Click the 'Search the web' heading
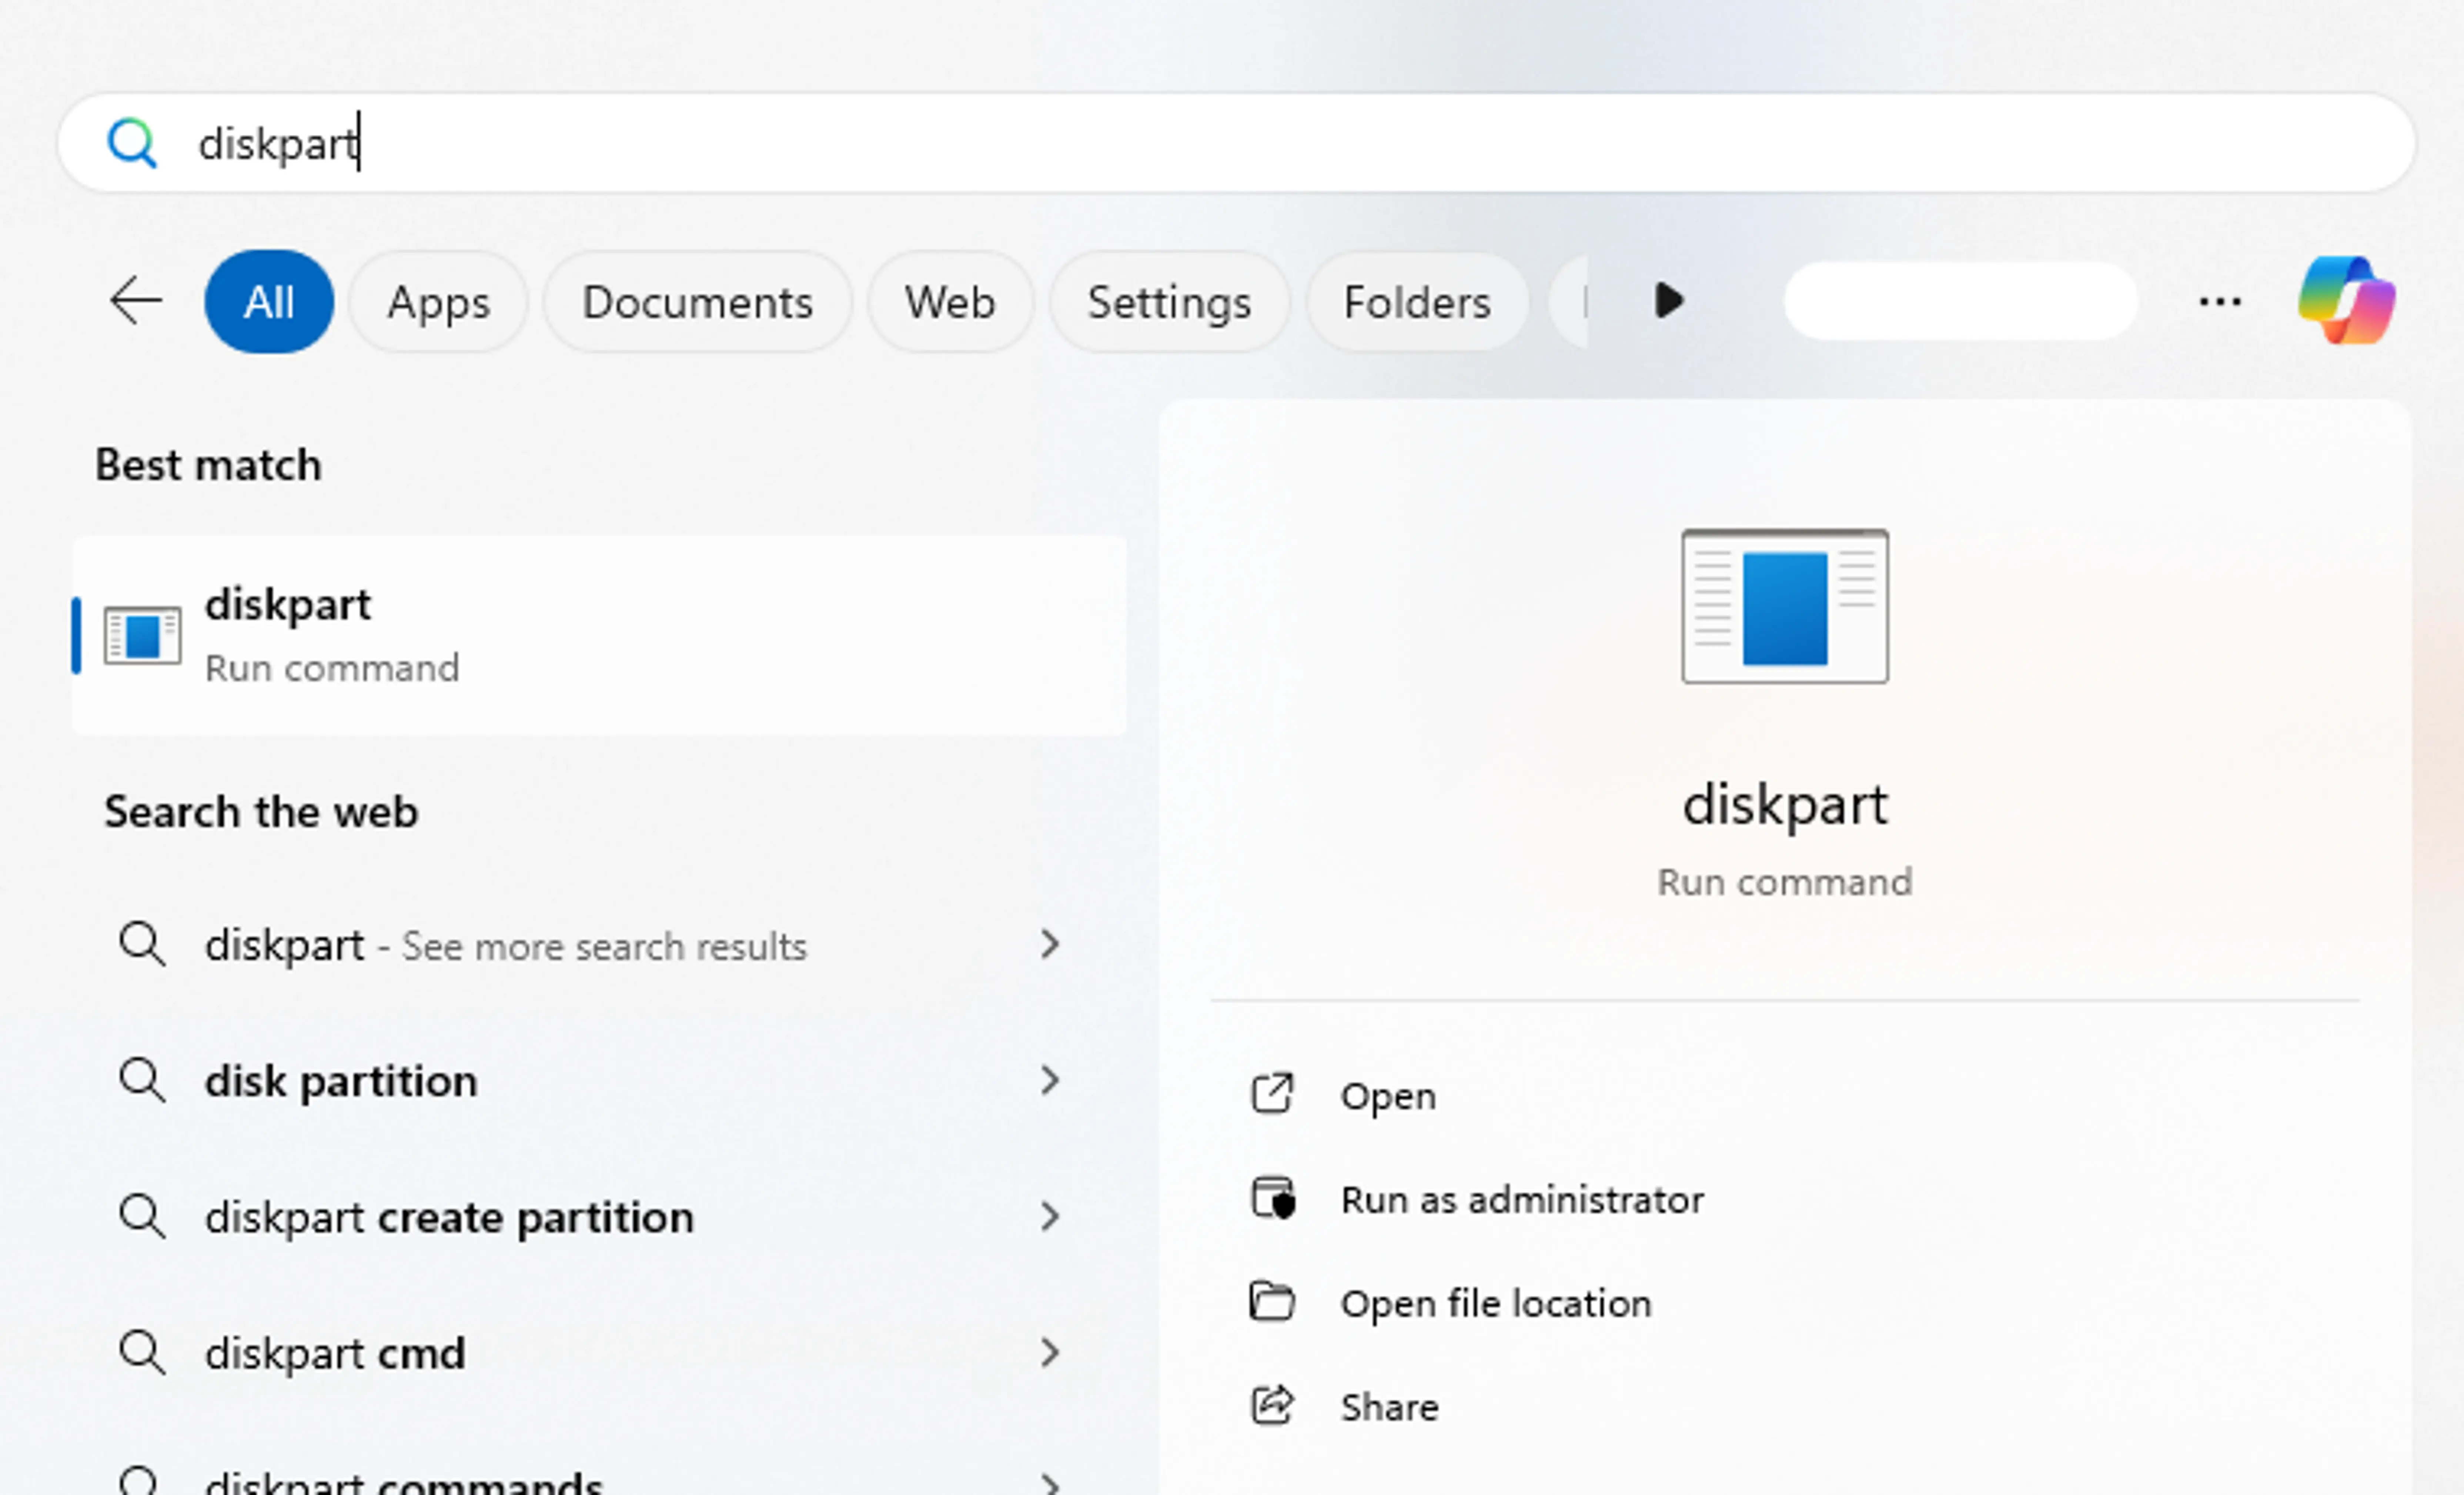This screenshot has width=2464, height=1495. 261,811
